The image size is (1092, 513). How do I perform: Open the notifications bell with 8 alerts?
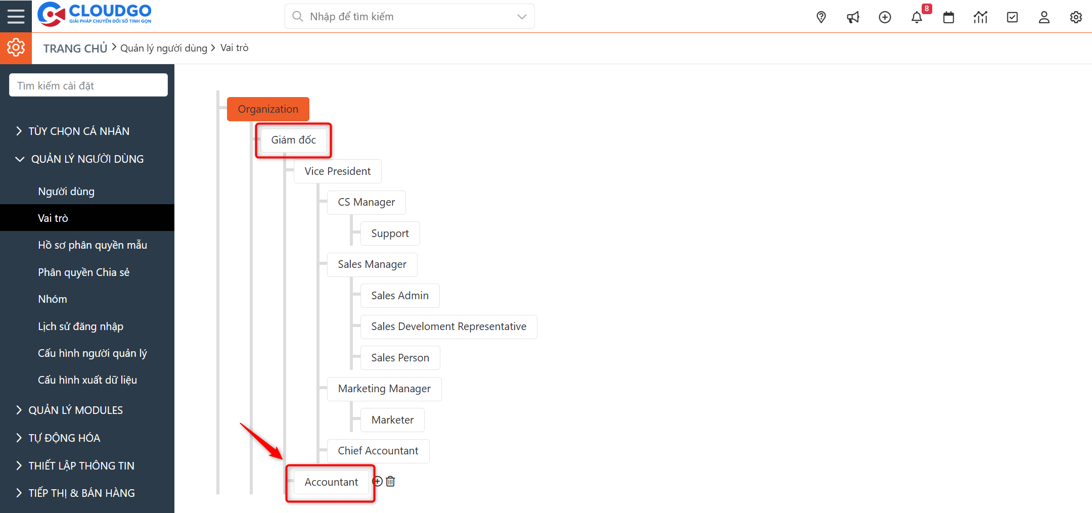click(917, 17)
